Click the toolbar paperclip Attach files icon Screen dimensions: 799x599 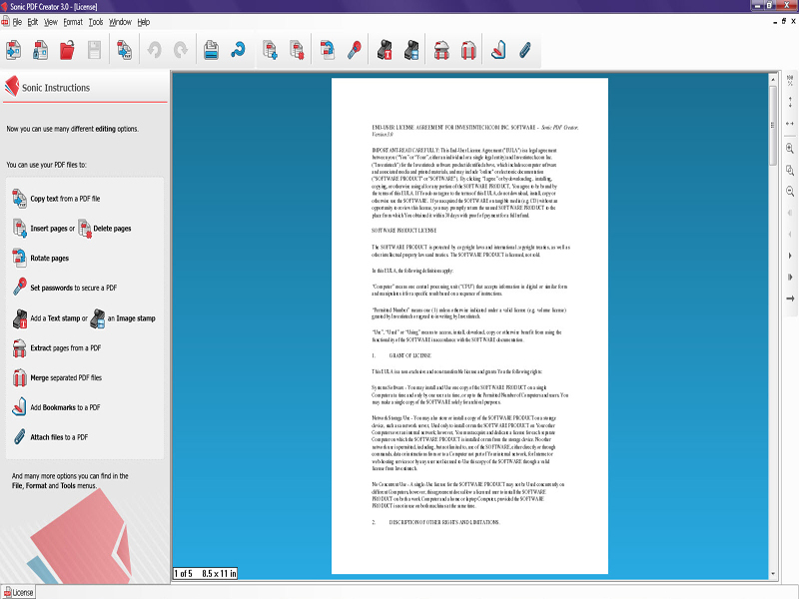point(525,51)
